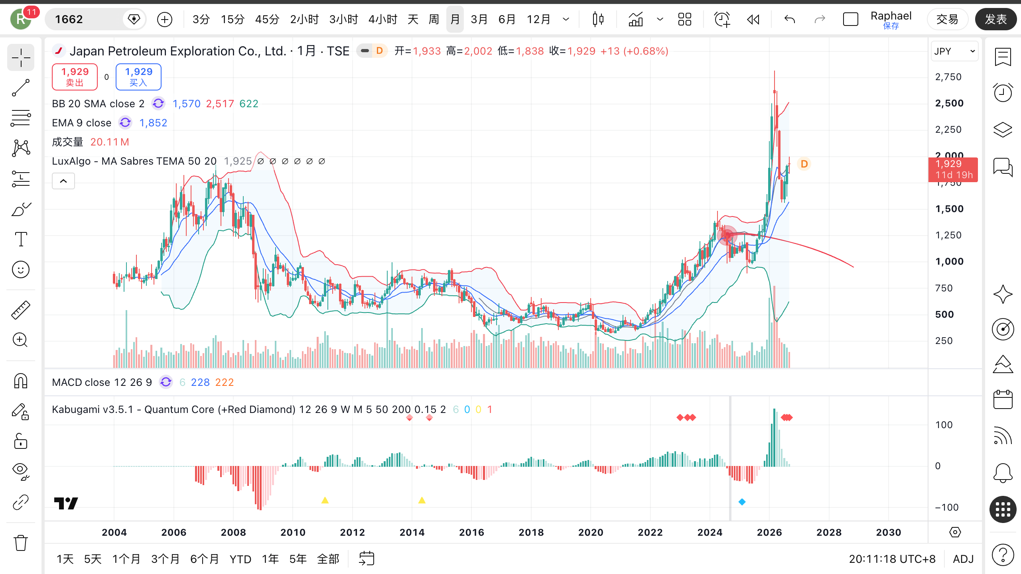Select the brush drawing tool
Viewport: 1021px width, 574px height.
point(21,209)
